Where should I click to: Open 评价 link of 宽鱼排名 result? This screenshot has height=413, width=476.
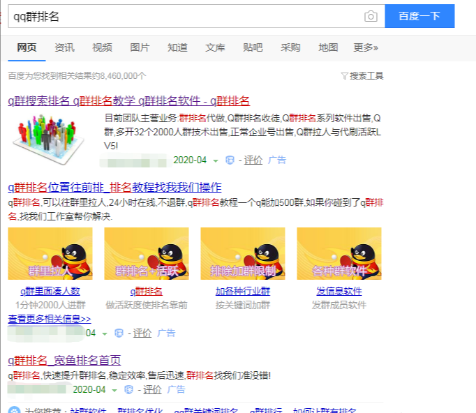point(152,389)
